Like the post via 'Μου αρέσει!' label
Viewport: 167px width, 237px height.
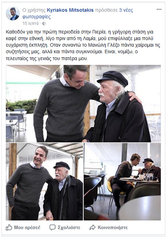pos(27,227)
